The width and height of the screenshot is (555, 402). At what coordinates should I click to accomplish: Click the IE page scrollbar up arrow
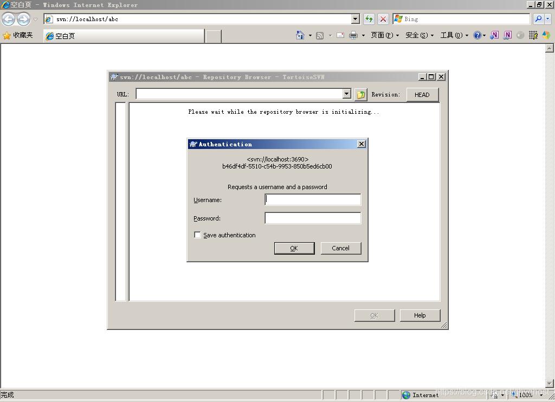[x=550, y=48]
